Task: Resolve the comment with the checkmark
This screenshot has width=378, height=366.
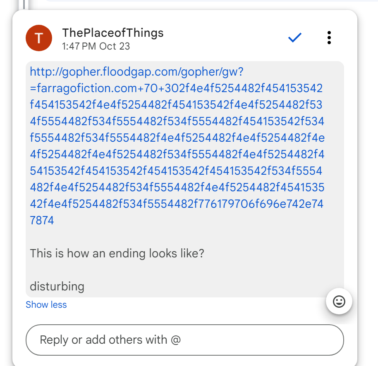Action: (295, 38)
